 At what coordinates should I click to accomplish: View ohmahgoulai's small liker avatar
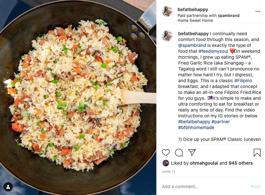(166, 163)
